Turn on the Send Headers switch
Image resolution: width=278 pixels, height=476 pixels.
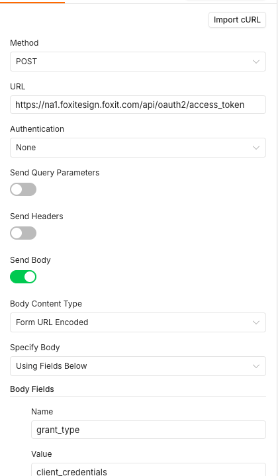(x=23, y=233)
